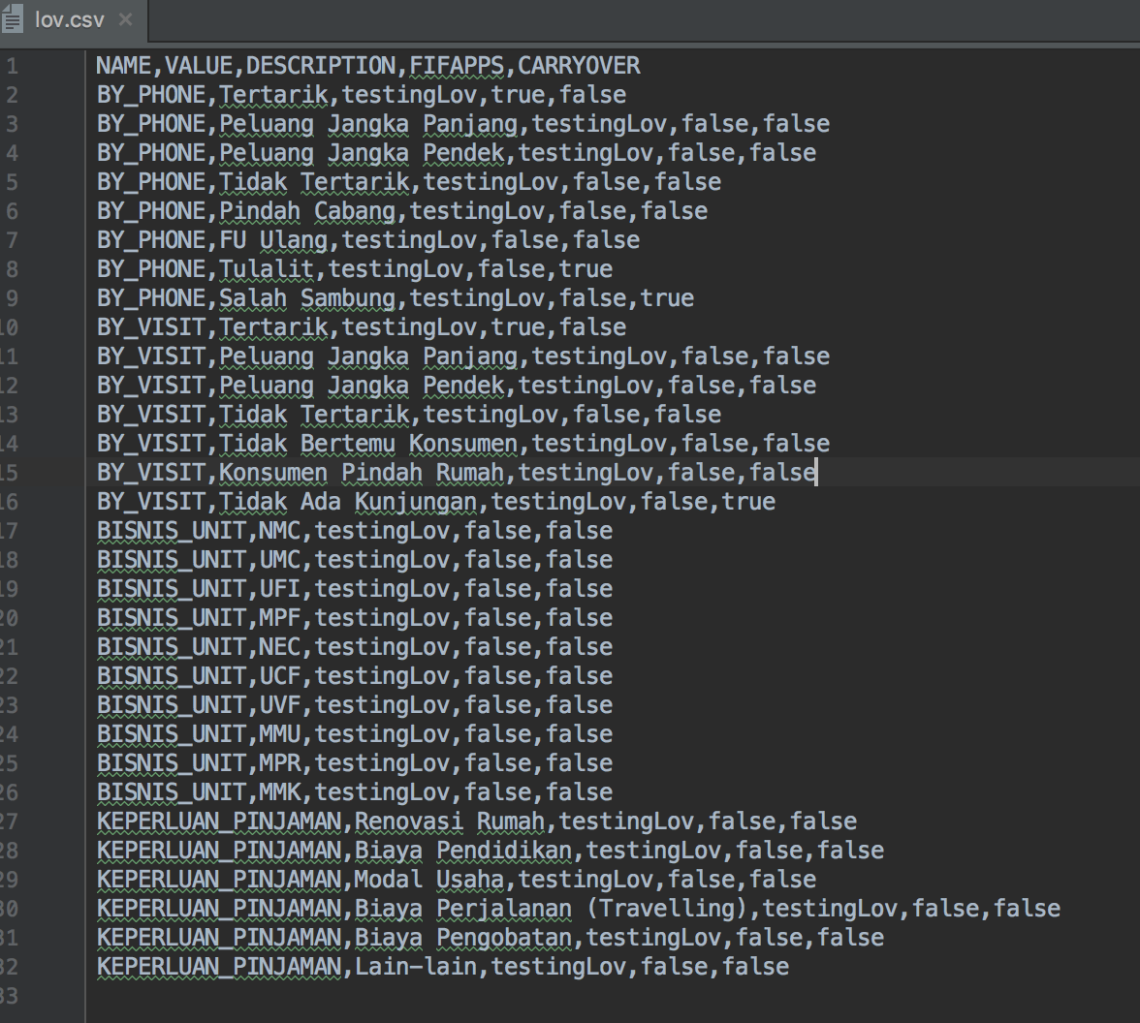Click the true value on the FIFAPPS column line 2

pos(519,94)
